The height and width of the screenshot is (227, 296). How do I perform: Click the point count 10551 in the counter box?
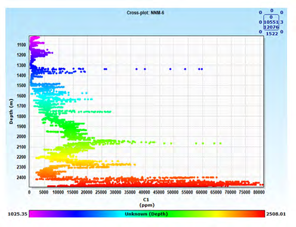271,22
